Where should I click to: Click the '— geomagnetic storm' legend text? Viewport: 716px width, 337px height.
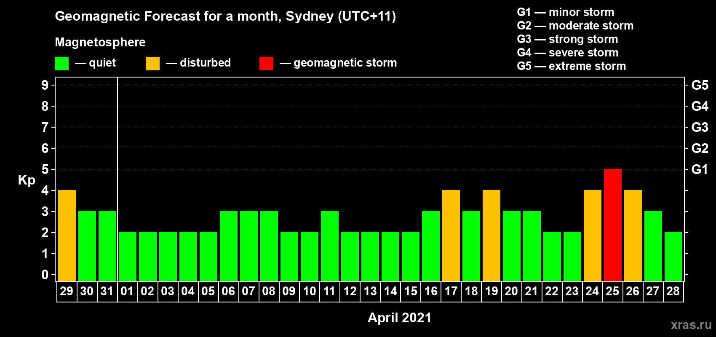[338, 63]
